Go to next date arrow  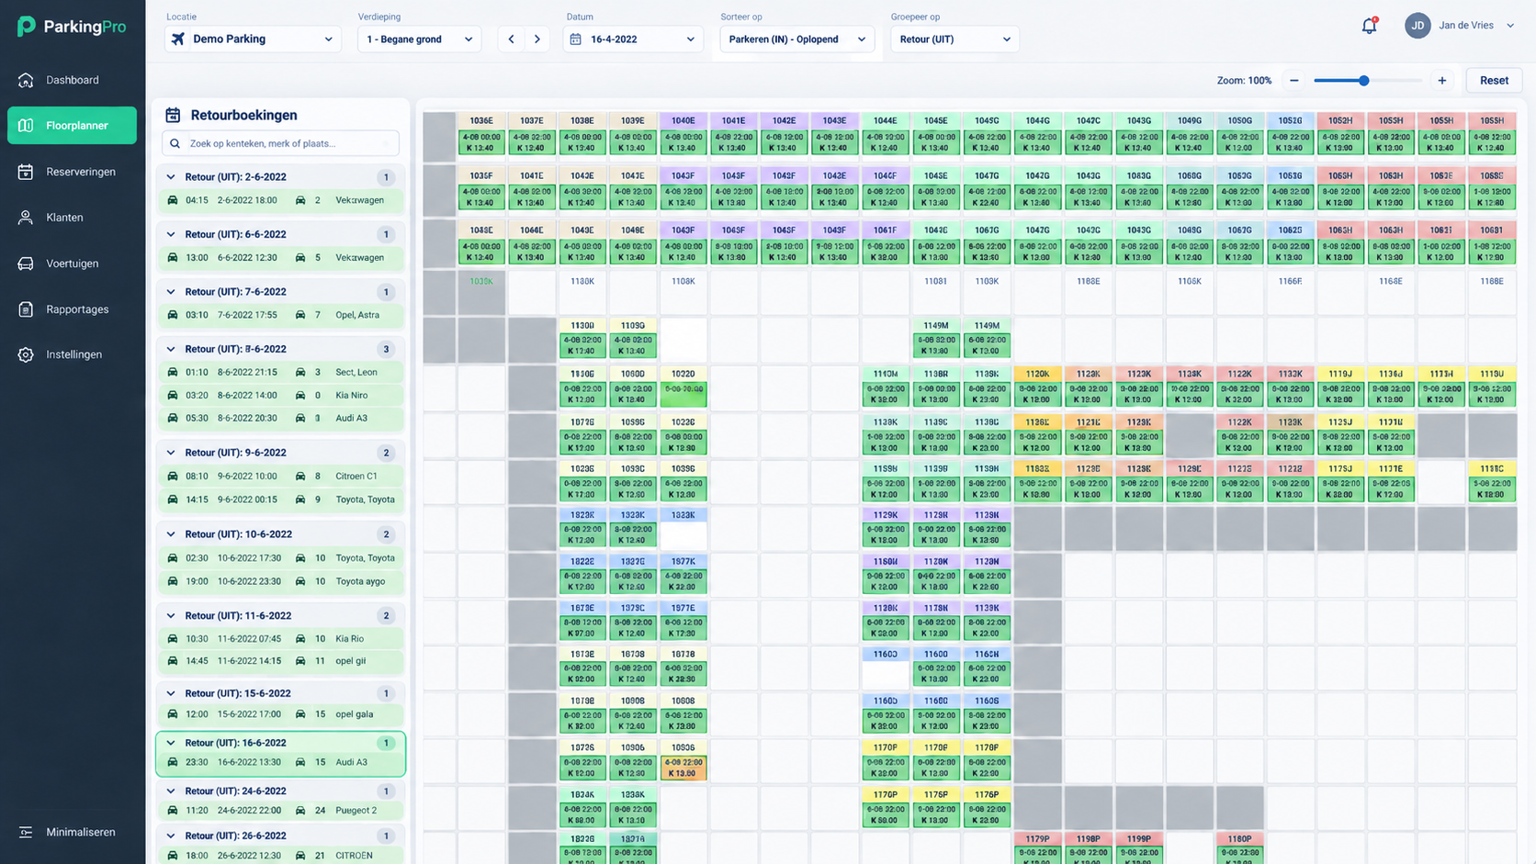pos(537,39)
